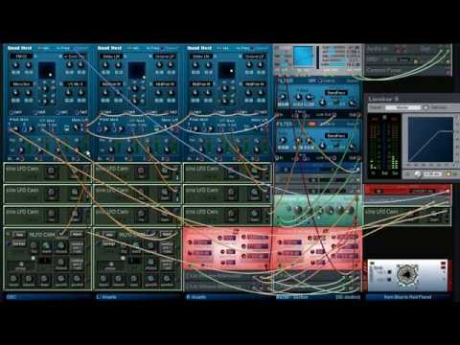This screenshot has height=345, width=460.
Task: Select the from Blue to Red Planet label
Action: pos(407,297)
